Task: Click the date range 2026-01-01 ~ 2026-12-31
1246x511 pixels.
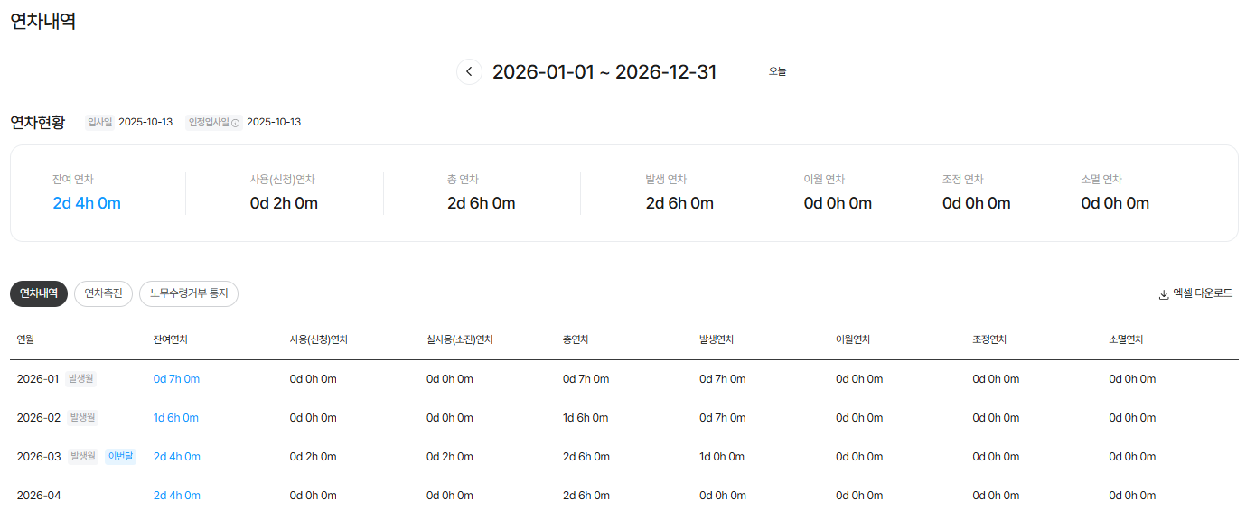Action: pyautogui.click(x=604, y=72)
